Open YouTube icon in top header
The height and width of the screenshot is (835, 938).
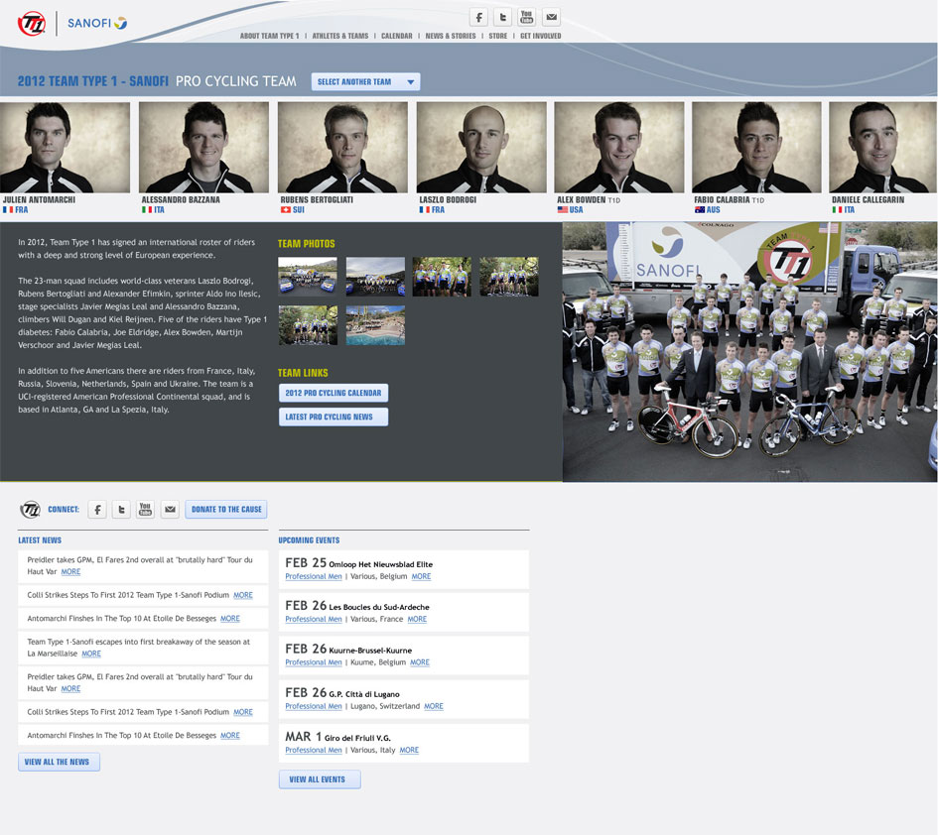(x=526, y=17)
